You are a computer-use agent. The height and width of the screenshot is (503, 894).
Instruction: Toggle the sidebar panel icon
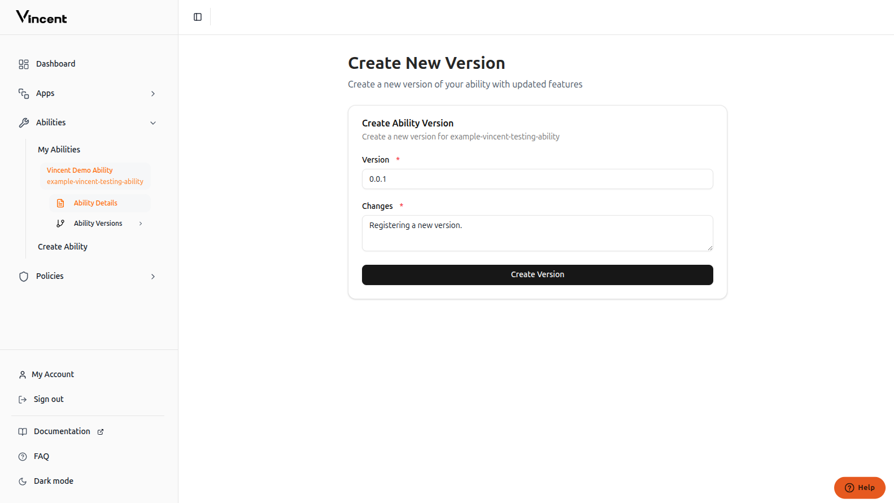coord(198,17)
